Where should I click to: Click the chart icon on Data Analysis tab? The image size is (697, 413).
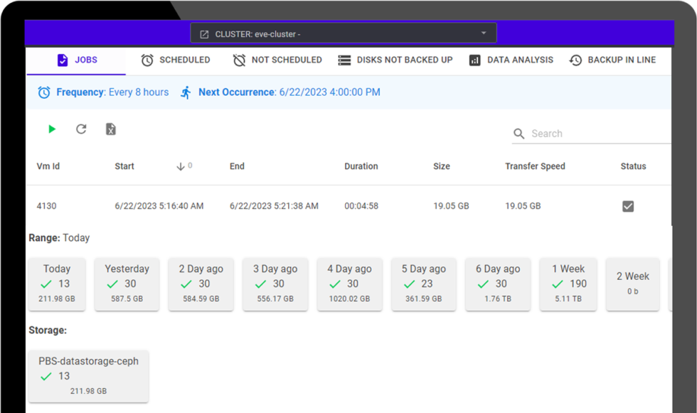pos(474,60)
